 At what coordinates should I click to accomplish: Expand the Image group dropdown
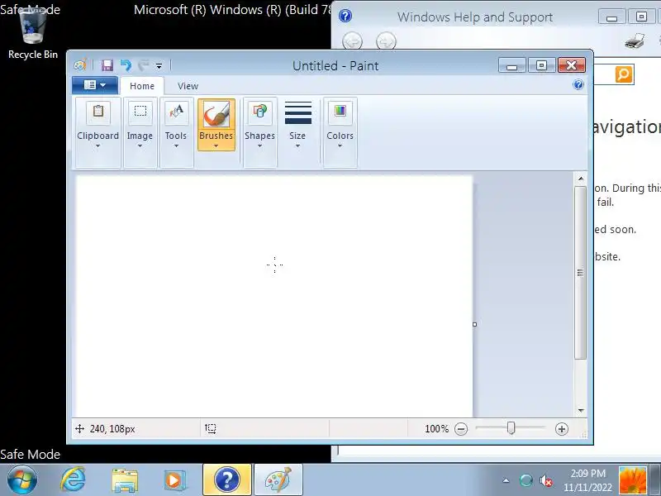point(140,146)
